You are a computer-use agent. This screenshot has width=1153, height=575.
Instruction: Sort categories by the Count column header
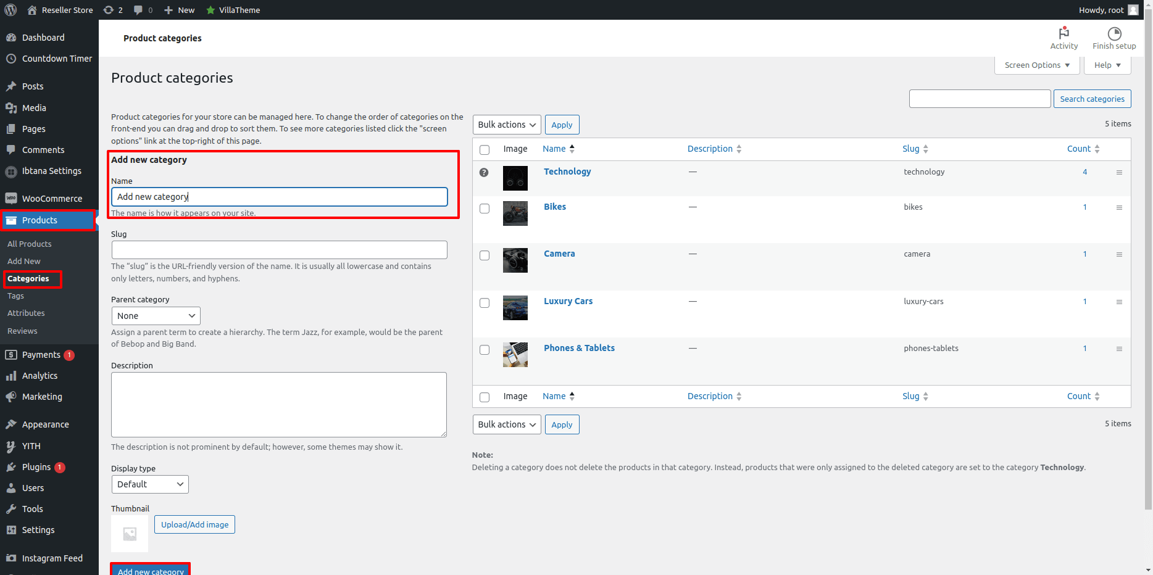click(1078, 149)
